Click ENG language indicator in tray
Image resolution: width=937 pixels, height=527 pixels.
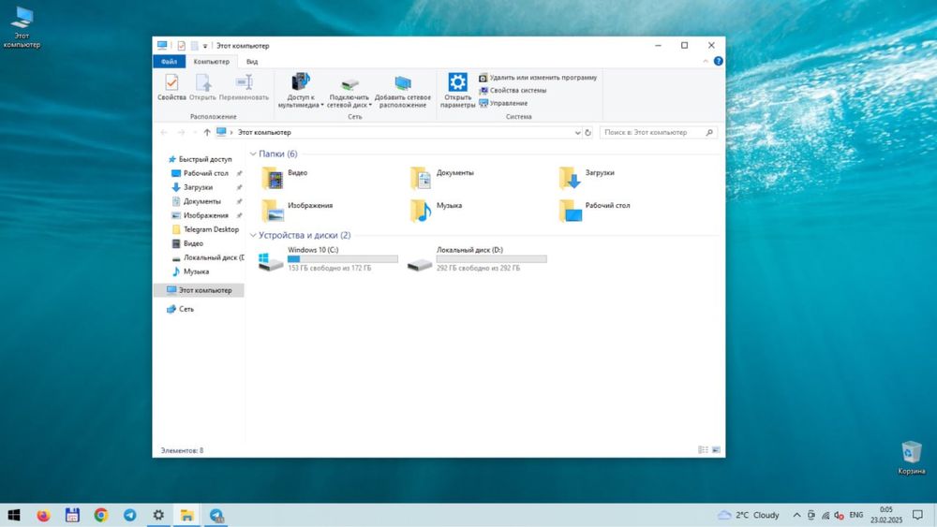click(856, 515)
